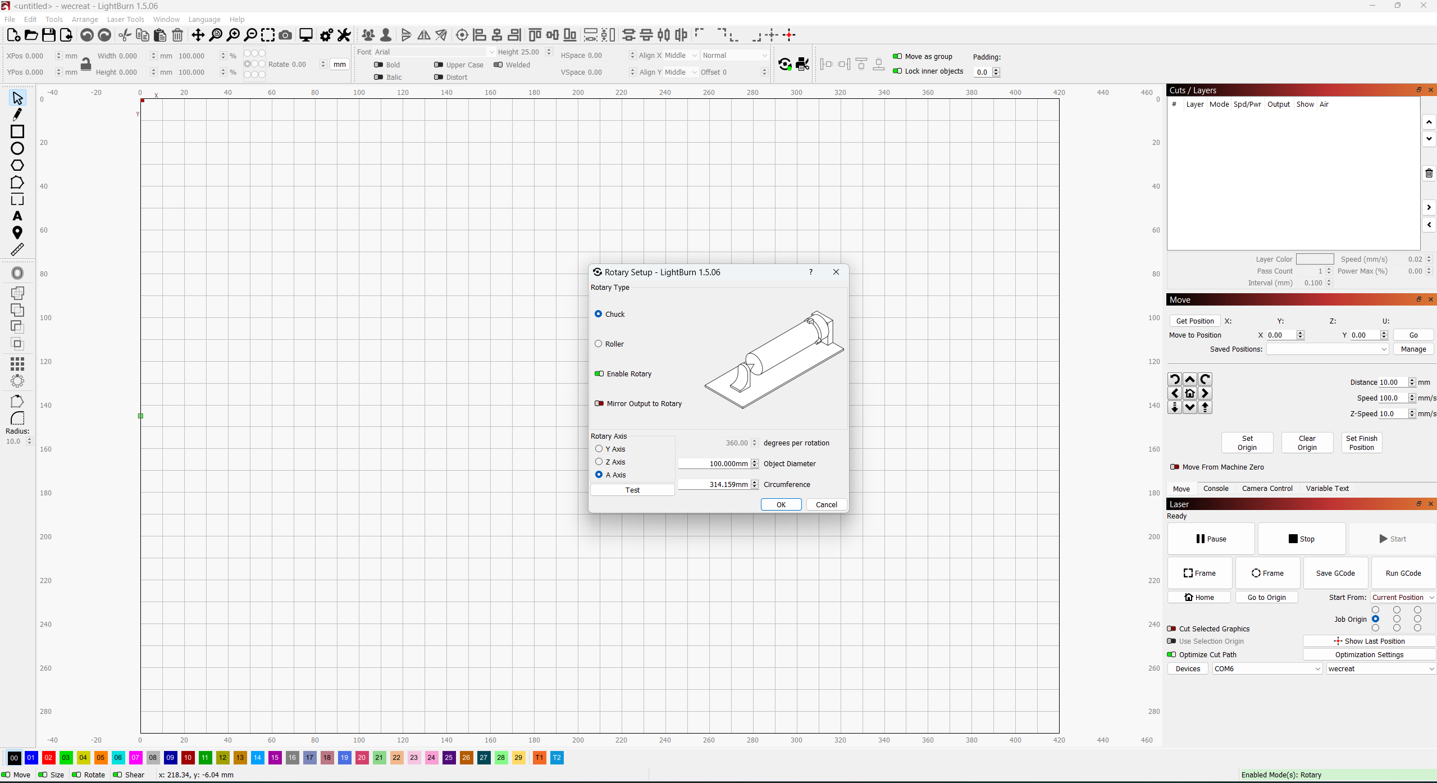The width and height of the screenshot is (1437, 783).
Task: Click the Set Origin button
Action: coord(1247,443)
